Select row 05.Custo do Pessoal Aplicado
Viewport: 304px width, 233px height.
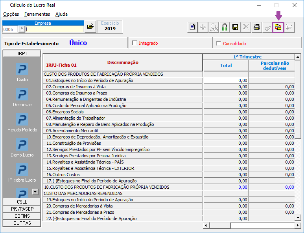point(123,106)
